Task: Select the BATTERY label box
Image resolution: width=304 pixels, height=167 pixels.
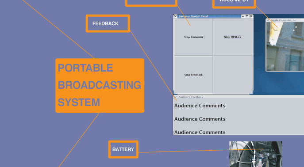Action: [123, 149]
